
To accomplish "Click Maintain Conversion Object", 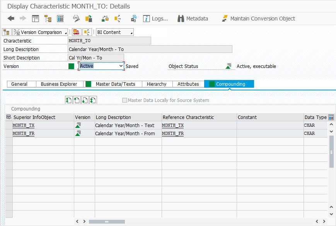I will click(258, 19).
